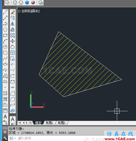Activate the Arc draw tool
136x141 pixels.
coord(5,41)
